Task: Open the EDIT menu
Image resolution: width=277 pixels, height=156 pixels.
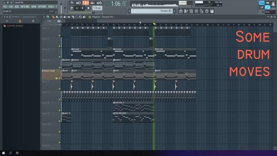Action: point(11,7)
